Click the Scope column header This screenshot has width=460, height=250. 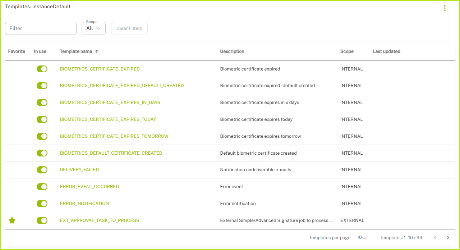click(x=347, y=51)
